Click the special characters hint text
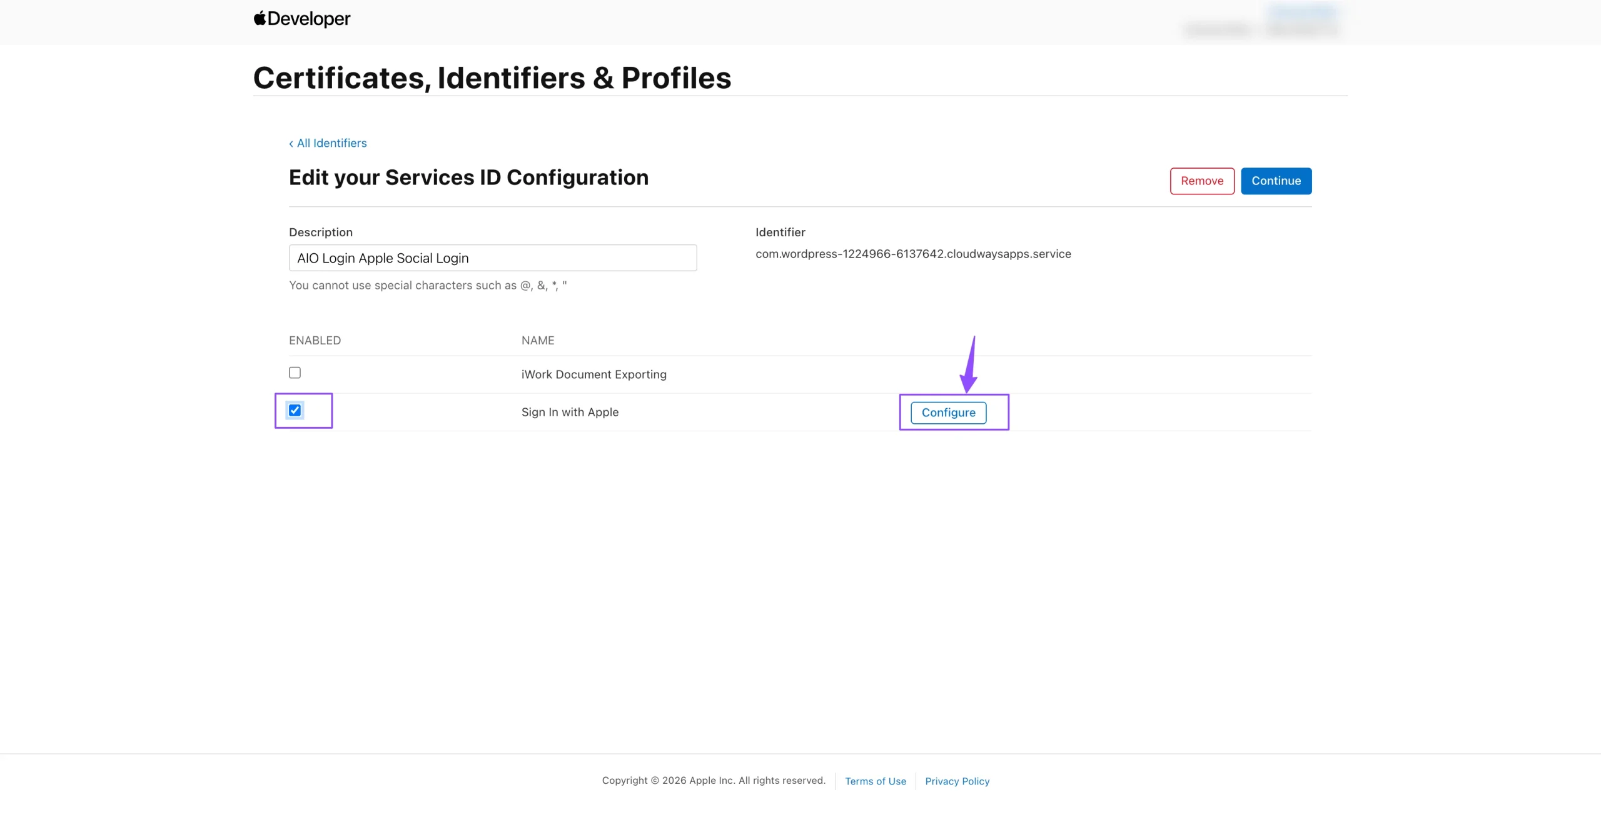Viewport: 1601px width, 817px height. coord(428,286)
